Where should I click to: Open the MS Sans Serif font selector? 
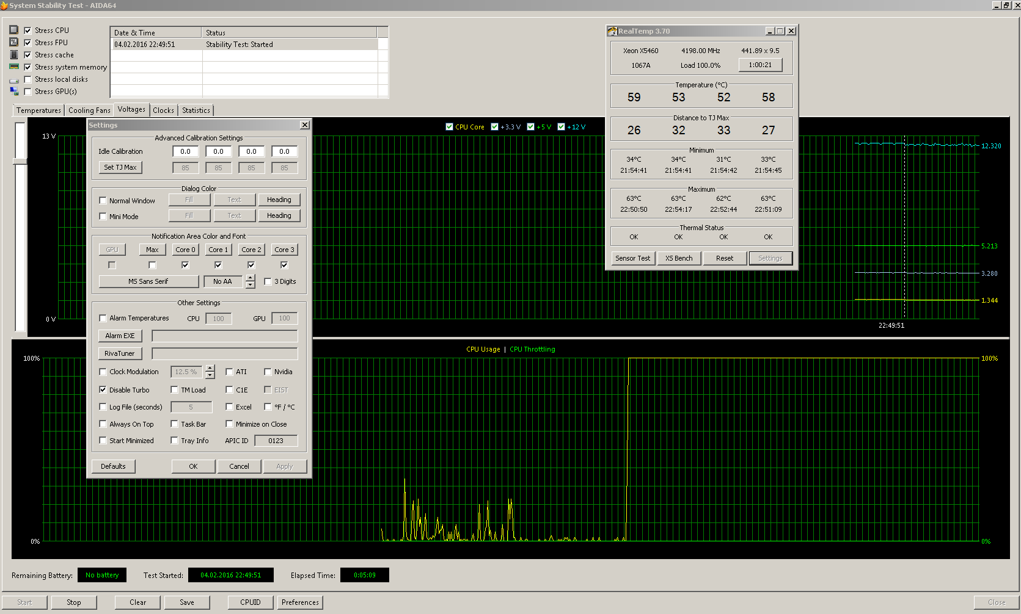(148, 281)
